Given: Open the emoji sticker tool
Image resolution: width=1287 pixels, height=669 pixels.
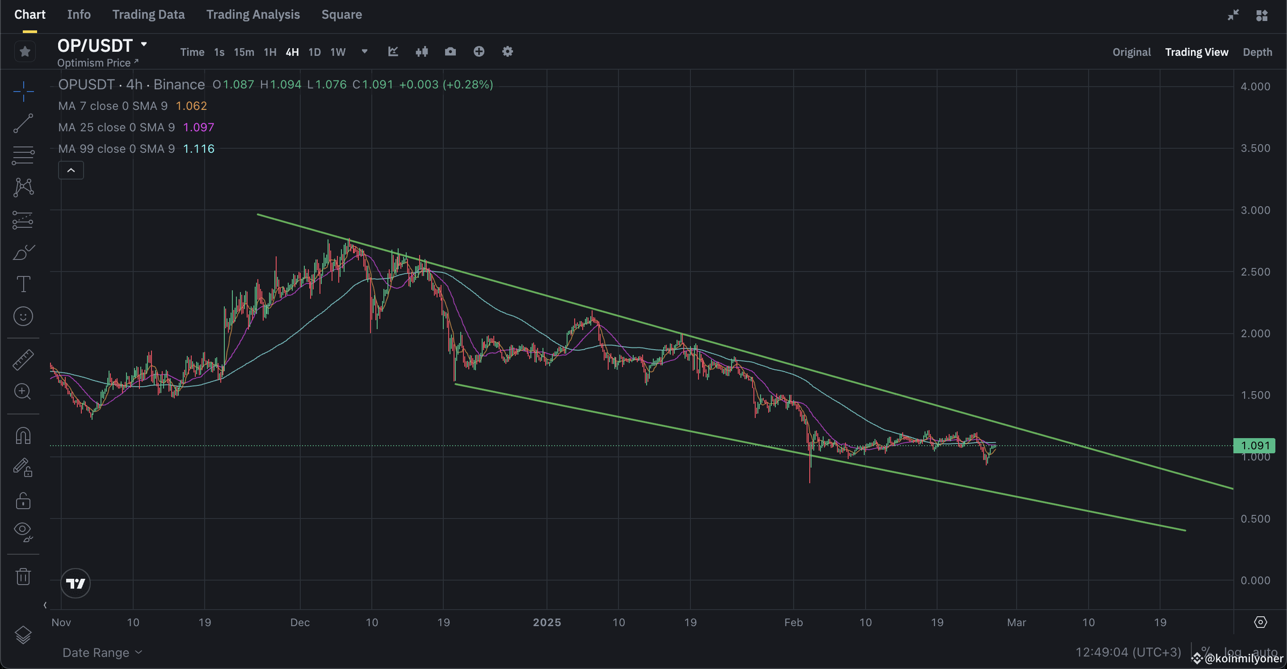Looking at the screenshot, I should [x=23, y=317].
